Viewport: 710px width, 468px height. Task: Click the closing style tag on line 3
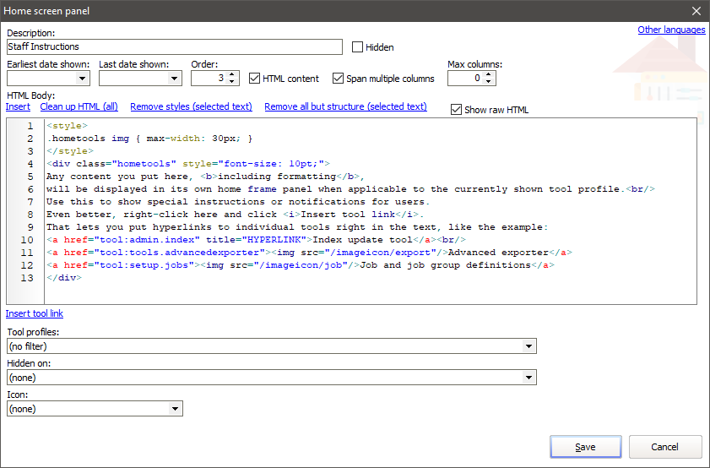[x=70, y=151]
